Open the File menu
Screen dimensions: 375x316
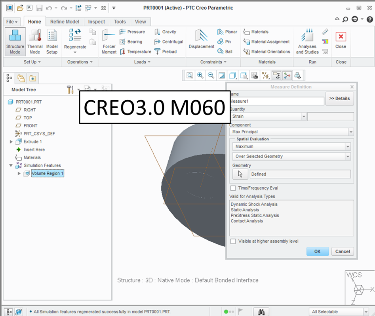point(12,22)
